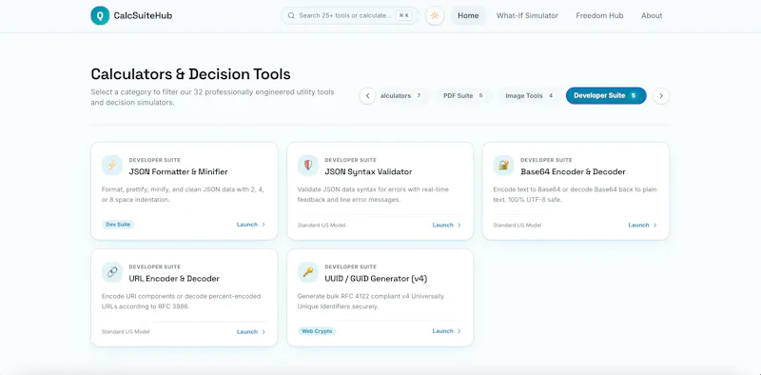Click the JSON Formatter lightning bolt icon
The height and width of the screenshot is (375, 761).
[x=111, y=166]
